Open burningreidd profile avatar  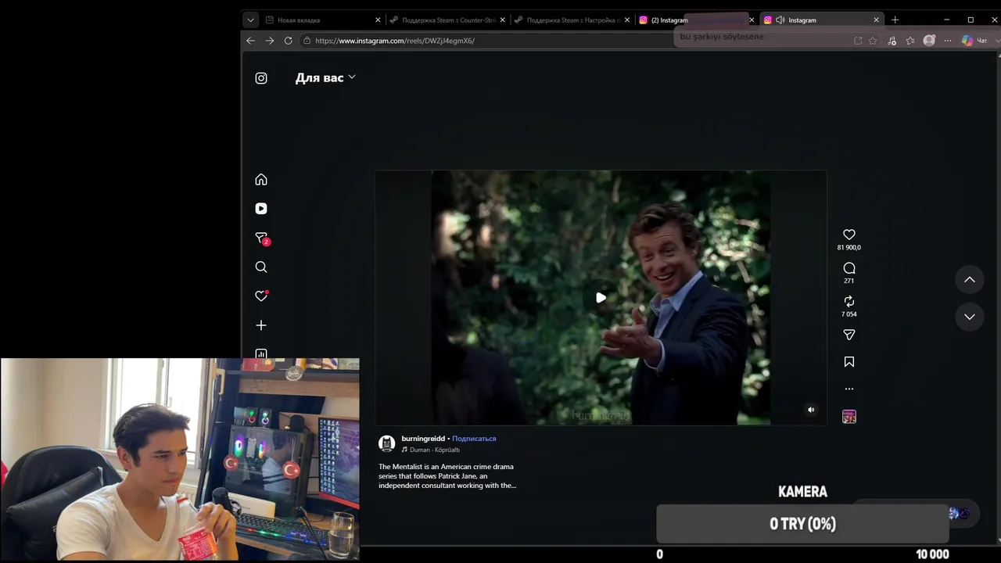[x=386, y=444]
